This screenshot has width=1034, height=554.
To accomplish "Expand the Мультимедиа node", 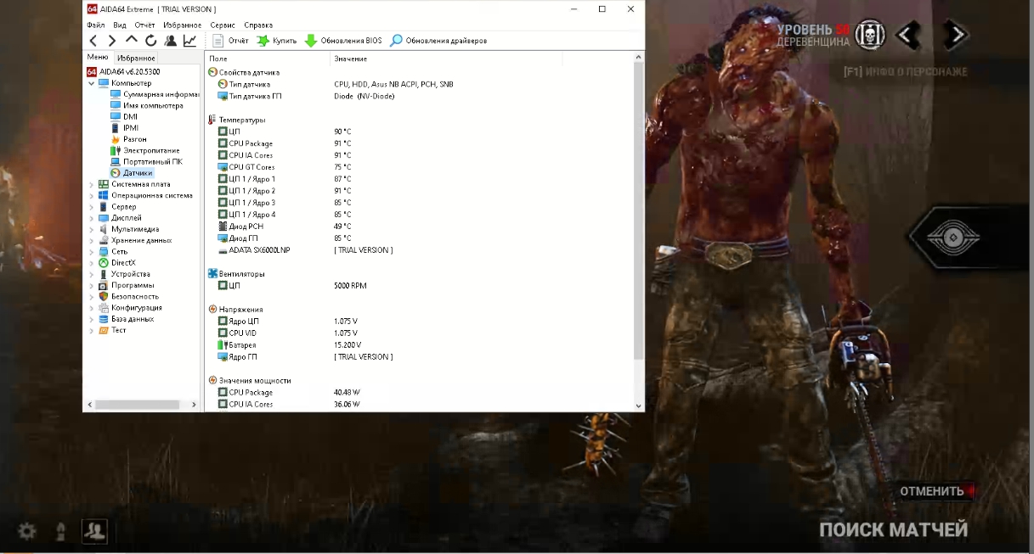I will [92, 229].
